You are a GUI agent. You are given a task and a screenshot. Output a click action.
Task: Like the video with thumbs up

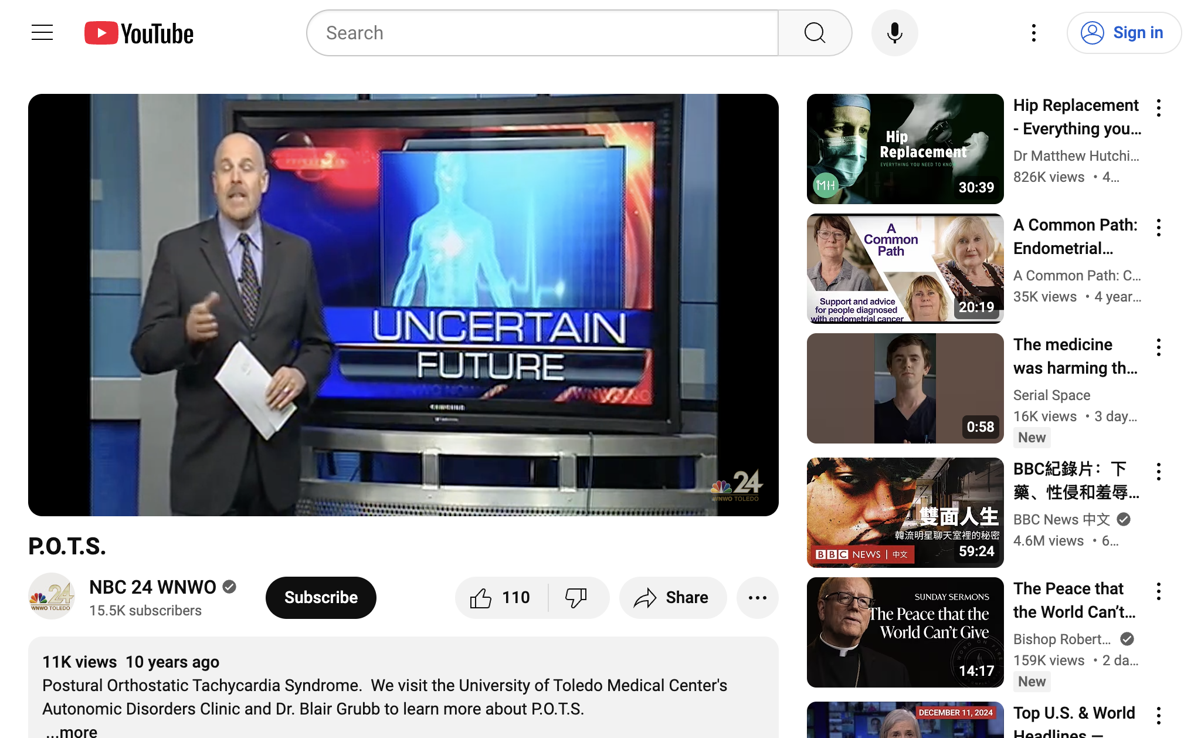tap(500, 598)
